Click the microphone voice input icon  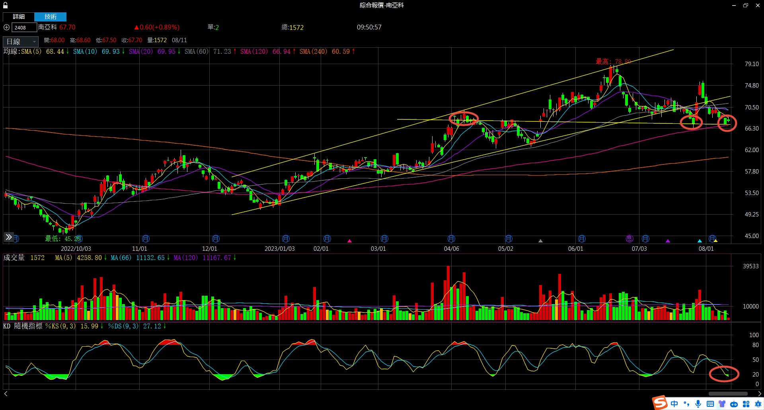point(698,404)
